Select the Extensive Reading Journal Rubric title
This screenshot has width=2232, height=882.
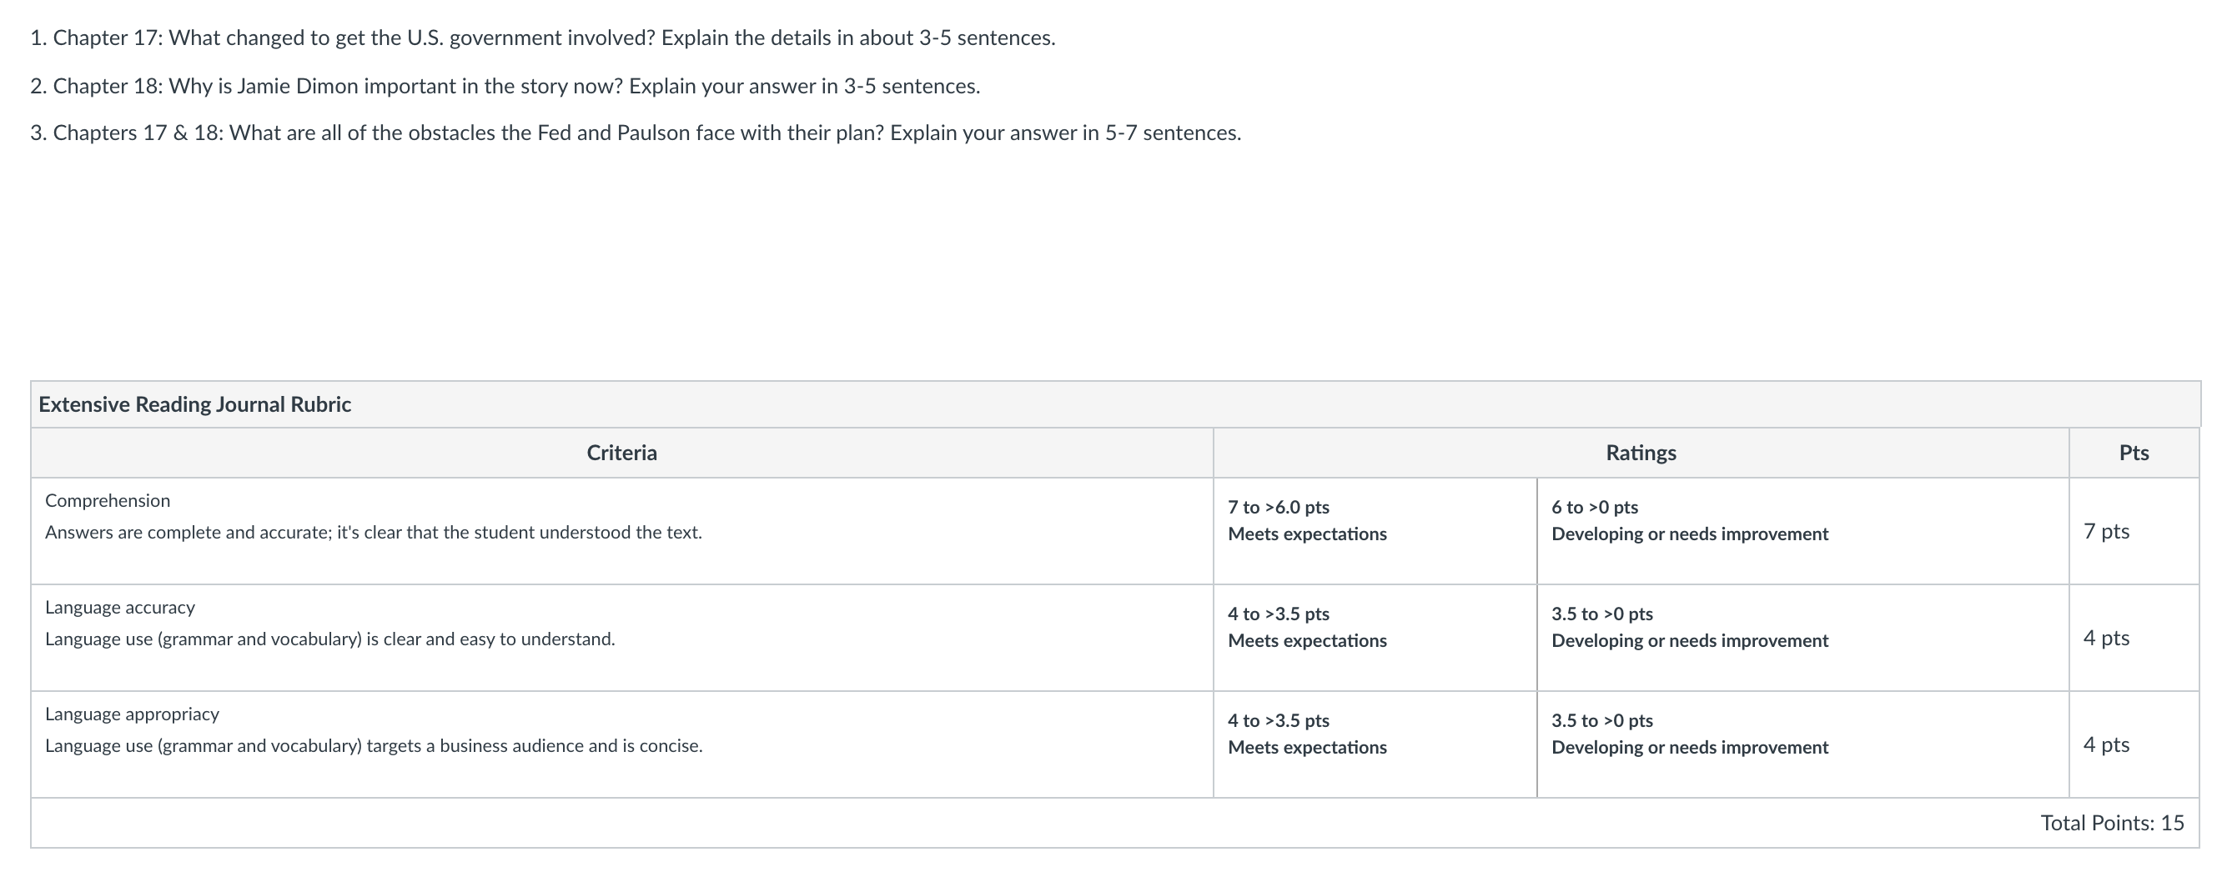point(195,404)
